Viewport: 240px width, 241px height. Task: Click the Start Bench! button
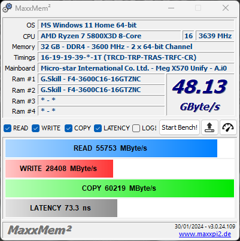click(180, 127)
